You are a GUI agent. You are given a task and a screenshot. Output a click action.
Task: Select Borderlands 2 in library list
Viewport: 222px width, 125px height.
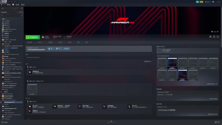[x=8, y=61]
